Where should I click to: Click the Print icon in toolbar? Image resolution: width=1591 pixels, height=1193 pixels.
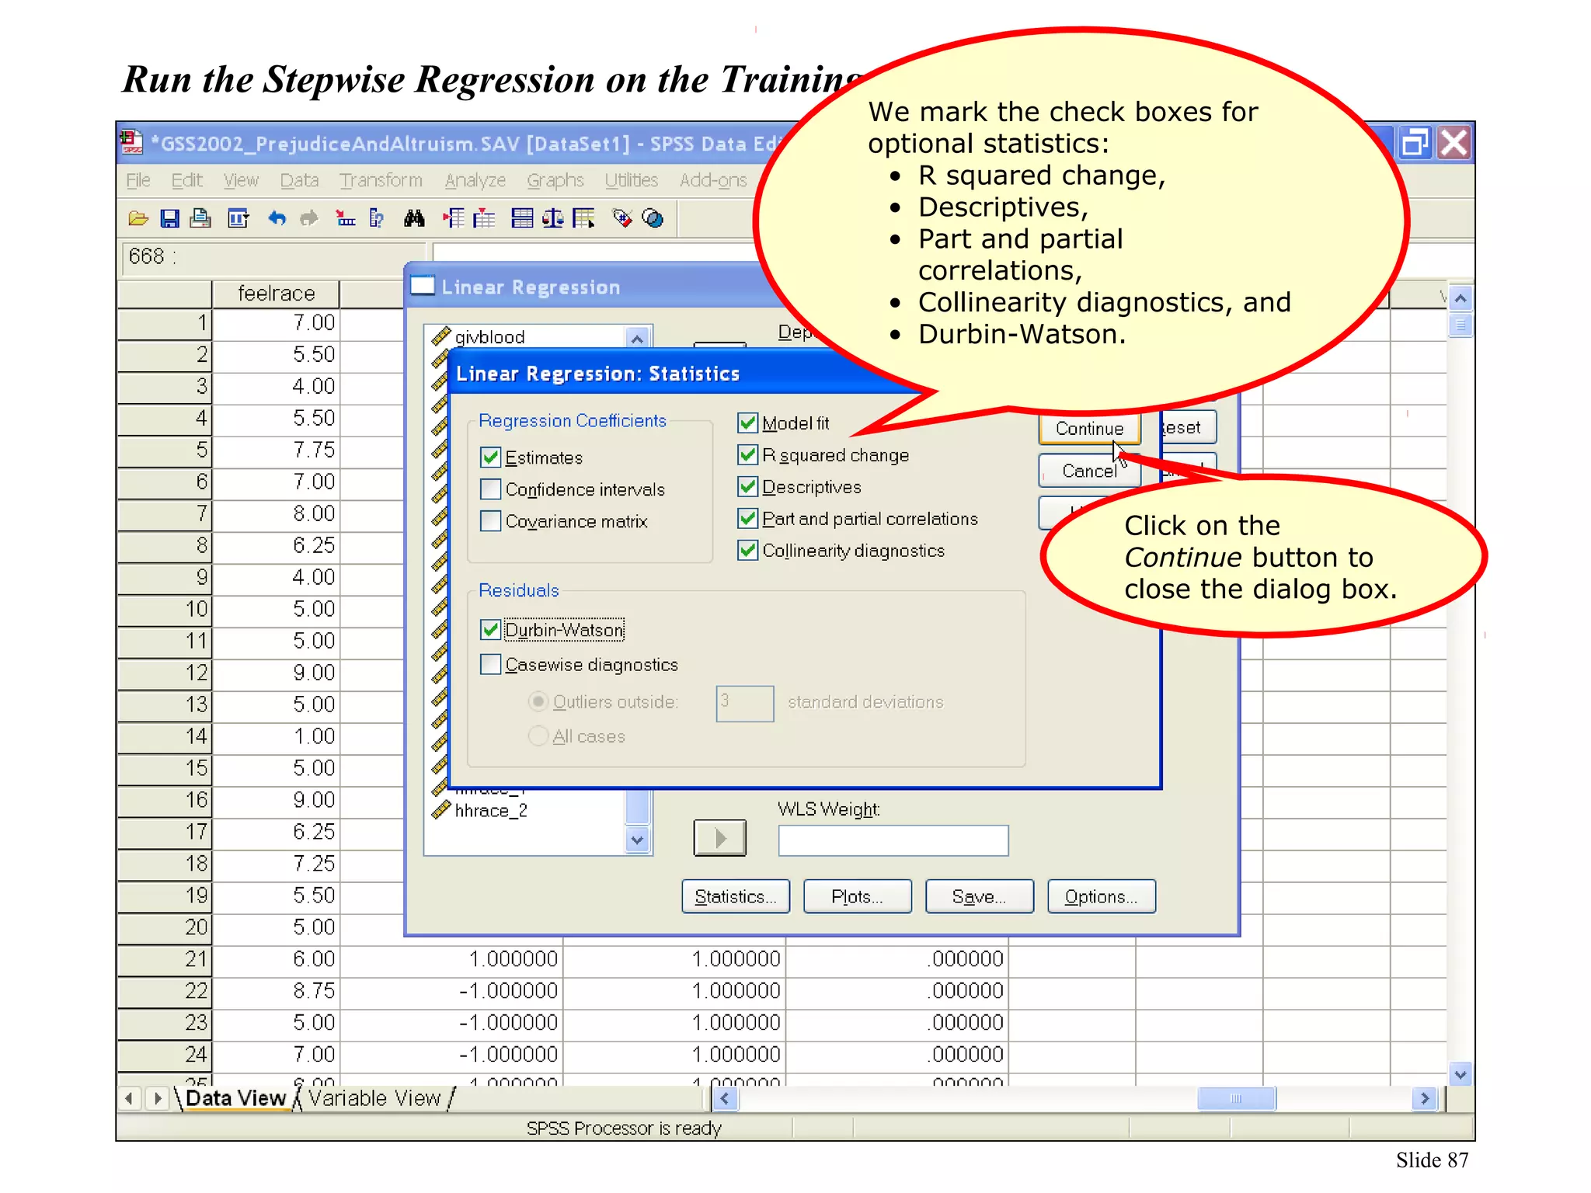[x=200, y=219]
